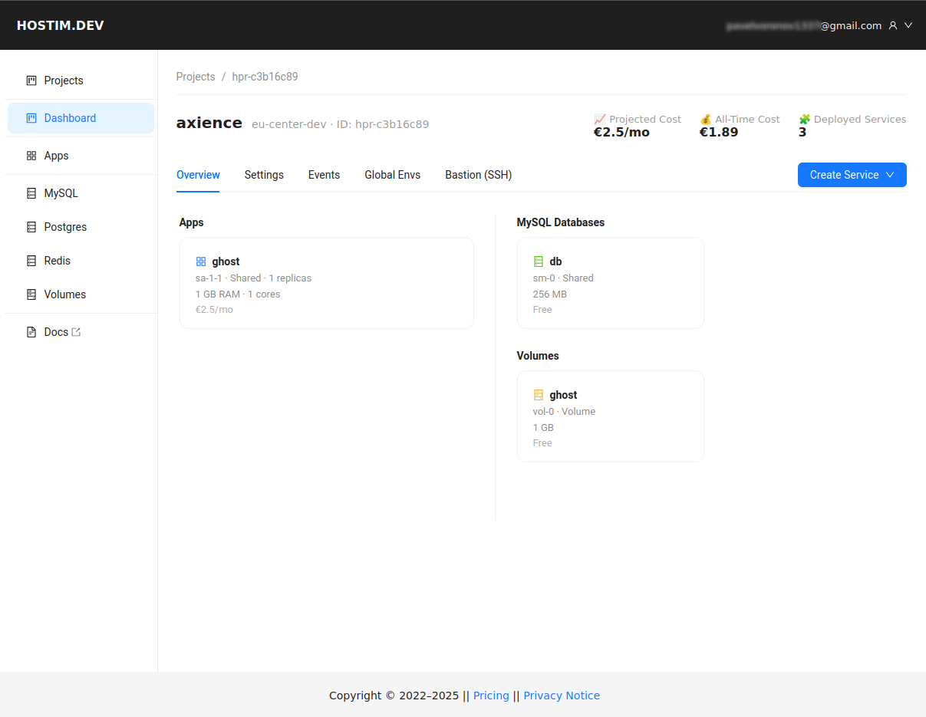Click the yellow volume icon on the ghost volume card
The width and height of the screenshot is (926, 717).
pos(538,394)
